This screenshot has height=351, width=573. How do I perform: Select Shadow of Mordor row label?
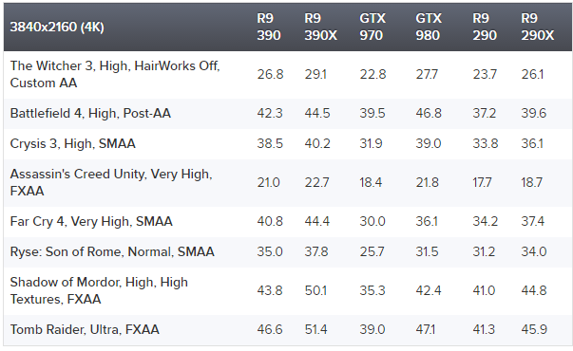pyautogui.click(x=99, y=291)
